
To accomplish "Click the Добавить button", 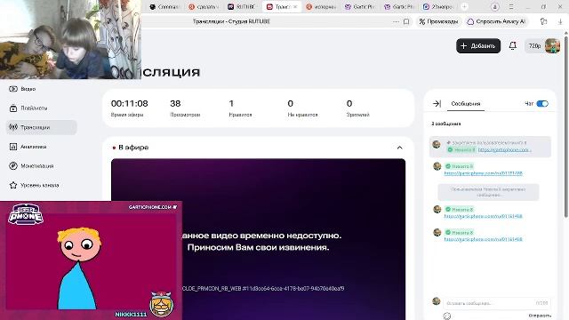I will tap(478, 45).
